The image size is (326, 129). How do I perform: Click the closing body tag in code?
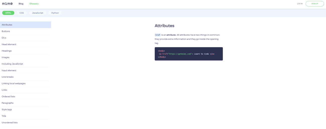pyautogui.click(x=162, y=57)
